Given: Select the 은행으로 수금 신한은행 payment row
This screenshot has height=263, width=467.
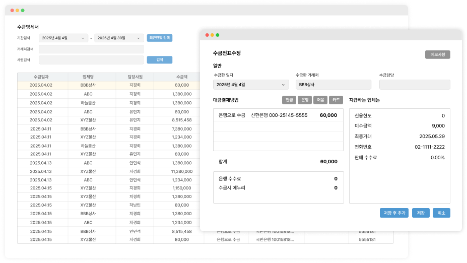Looking at the screenshot, I should [278, 115].
